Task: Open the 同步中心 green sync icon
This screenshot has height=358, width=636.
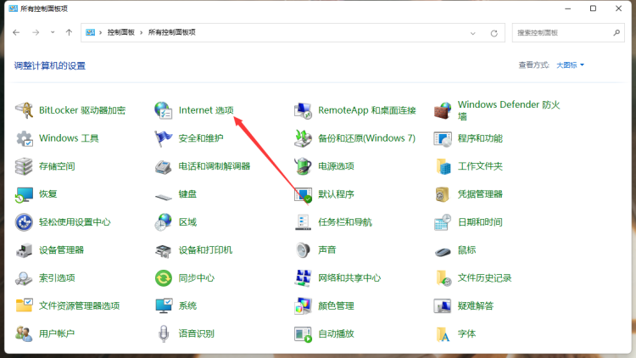Action: [x=164, y=278]
